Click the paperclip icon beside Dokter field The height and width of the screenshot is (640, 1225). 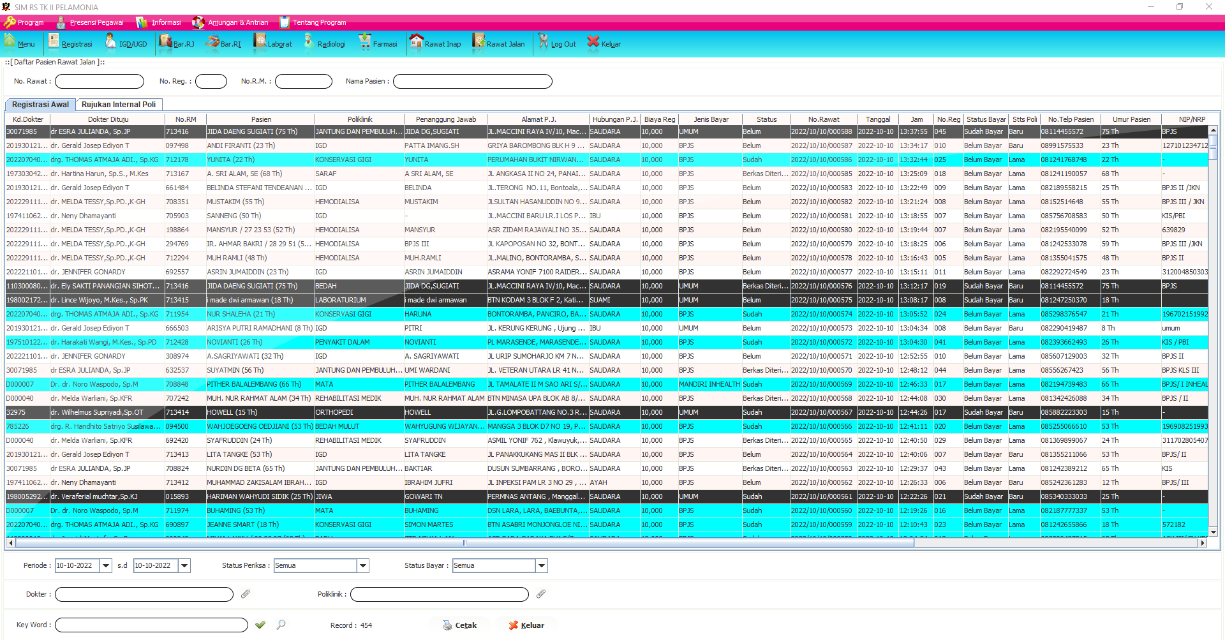pos(246,594)
